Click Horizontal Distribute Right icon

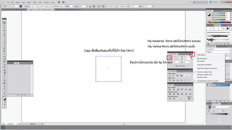(190, 94)
